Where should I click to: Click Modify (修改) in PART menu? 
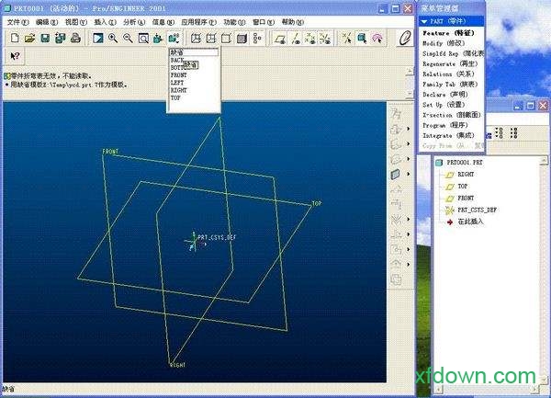pos(444,43)
